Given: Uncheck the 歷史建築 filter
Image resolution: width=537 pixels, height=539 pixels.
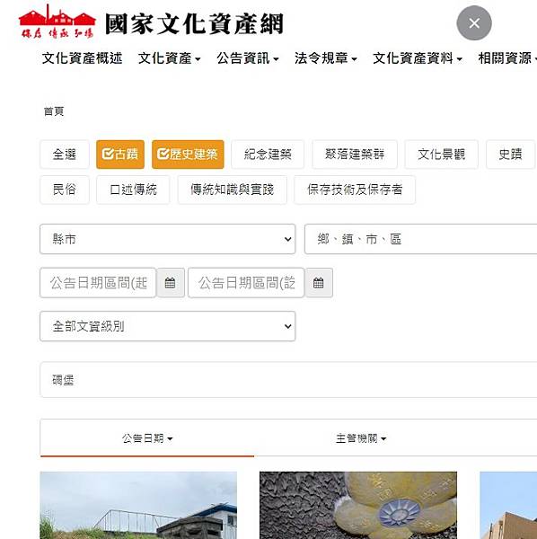Looking at the screenshot, I should coord(188,155).
